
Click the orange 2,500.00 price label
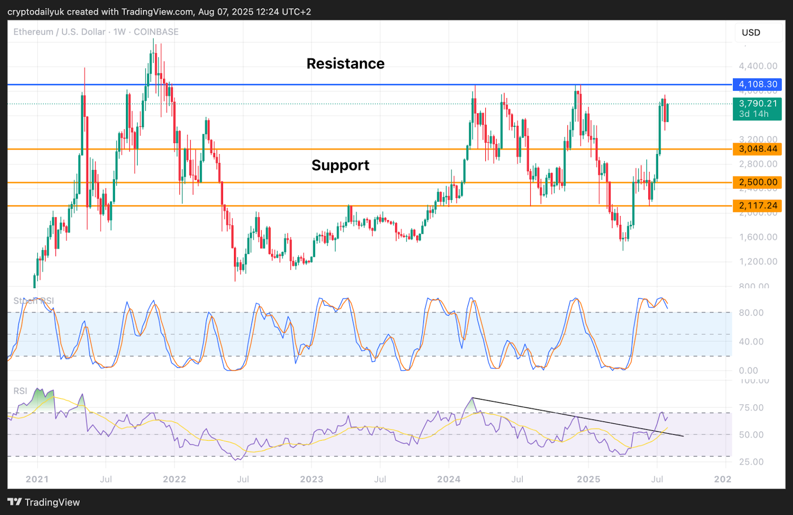tap(757, 182)
